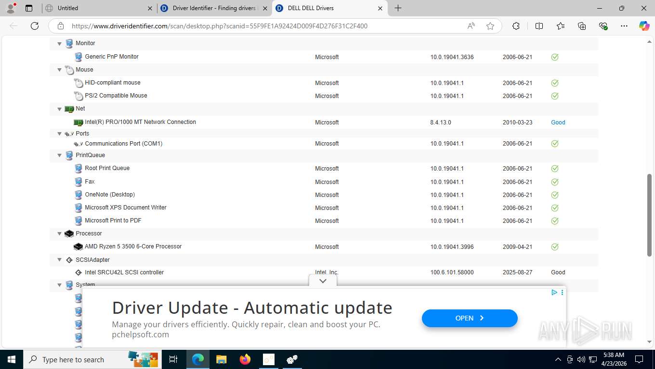Refresh the page with the reload button

coord(34,26)
